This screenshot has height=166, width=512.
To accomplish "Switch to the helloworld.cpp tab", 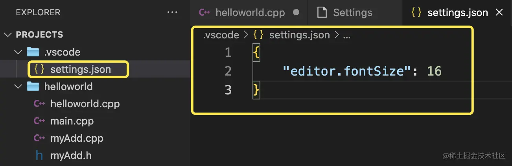I will point(250,13).
